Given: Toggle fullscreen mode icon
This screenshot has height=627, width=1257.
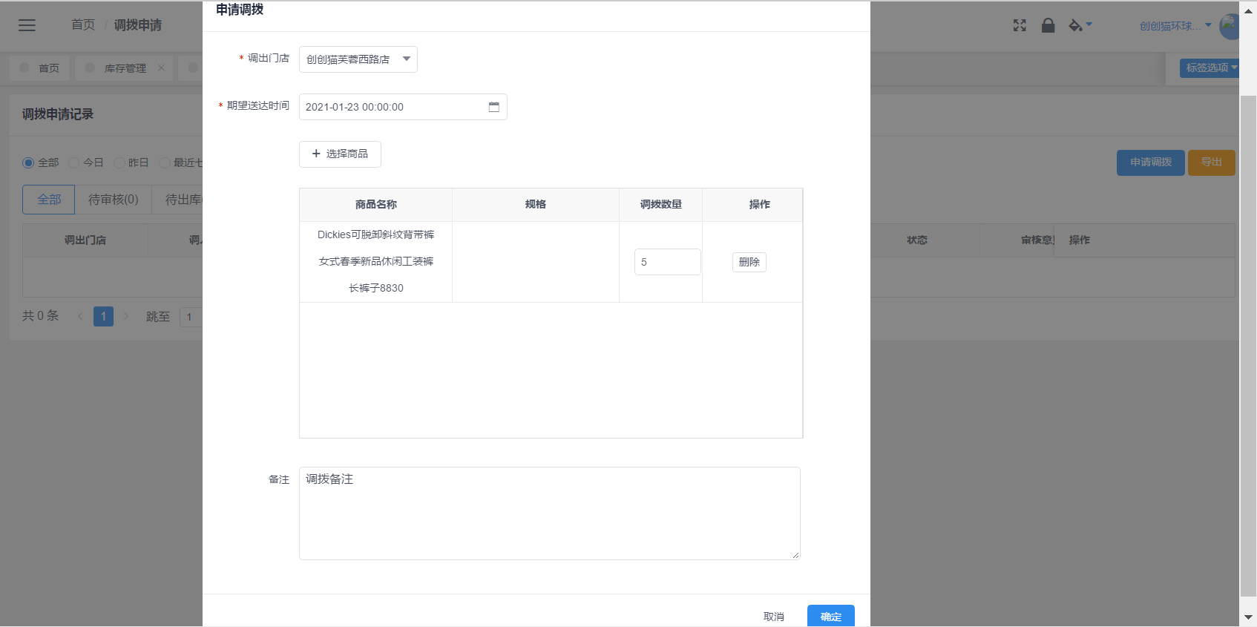Looking at the screenshot, I should coord(1020,25).
